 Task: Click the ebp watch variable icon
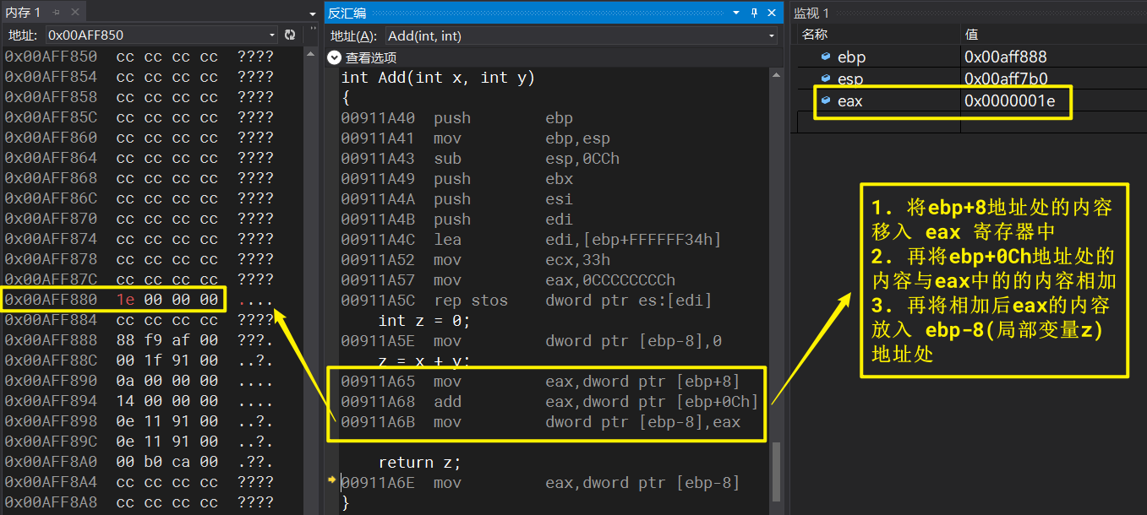[x=826, y=57]
